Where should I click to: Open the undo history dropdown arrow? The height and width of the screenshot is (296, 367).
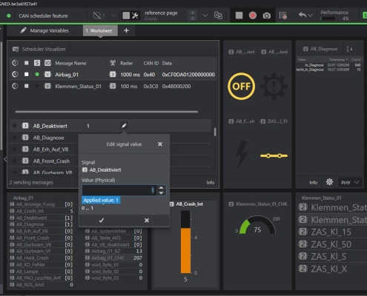coord(311,16)
